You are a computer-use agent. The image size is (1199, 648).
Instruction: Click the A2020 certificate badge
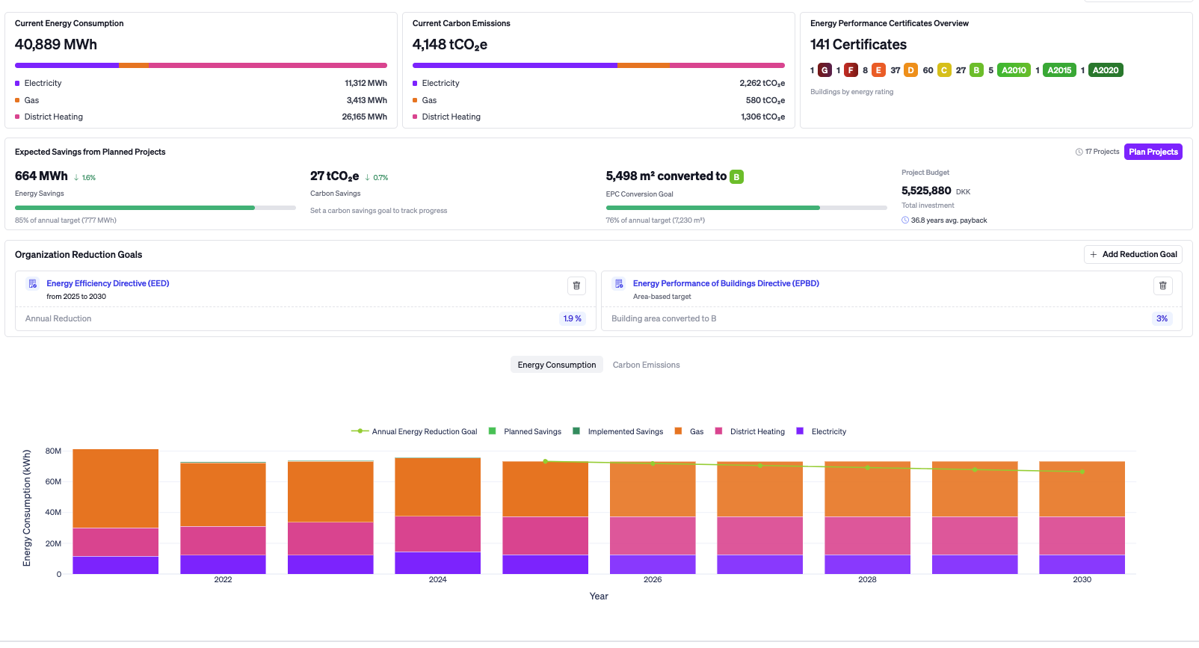[x=1106, y=70]
